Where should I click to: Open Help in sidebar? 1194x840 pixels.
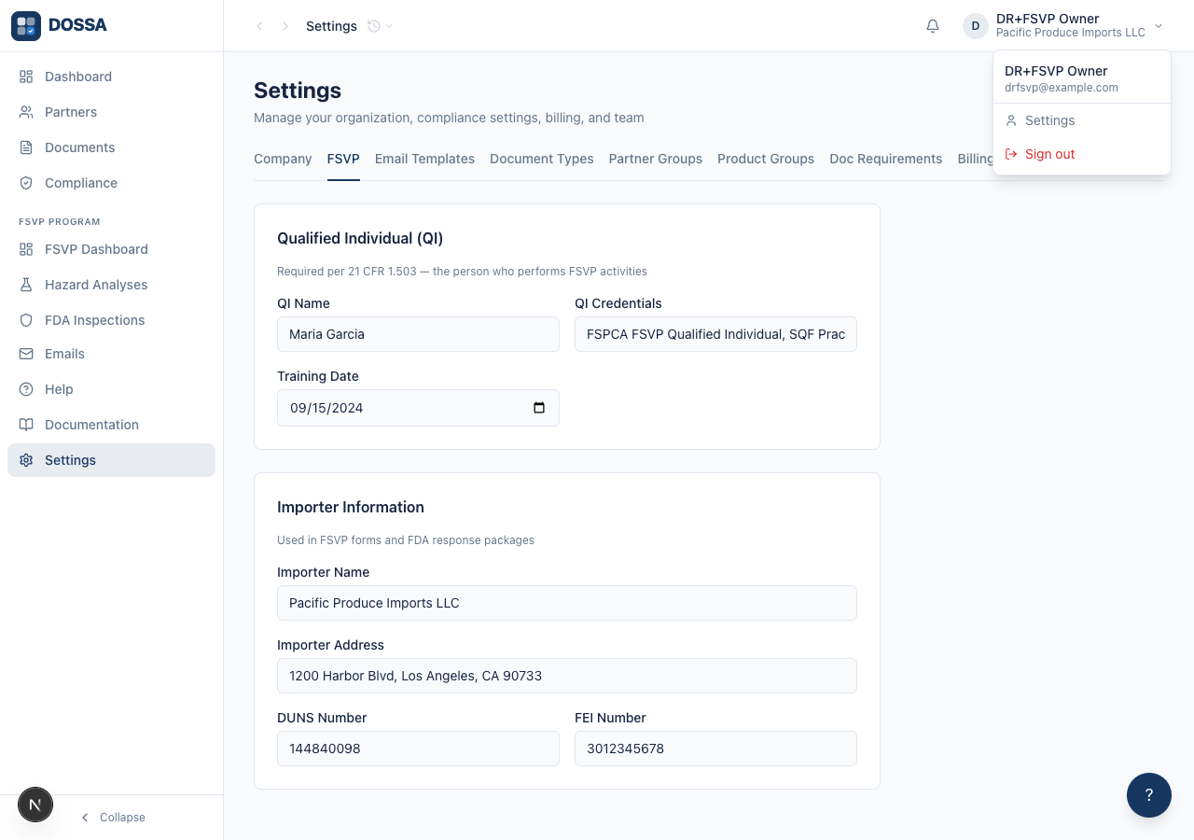coord(111,389)
